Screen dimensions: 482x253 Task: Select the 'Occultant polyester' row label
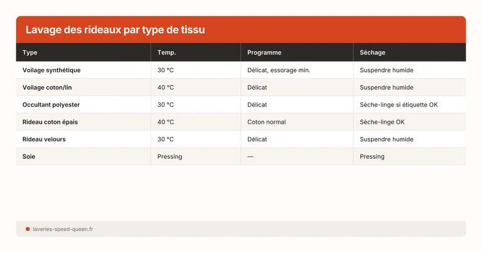pos(51,104)
